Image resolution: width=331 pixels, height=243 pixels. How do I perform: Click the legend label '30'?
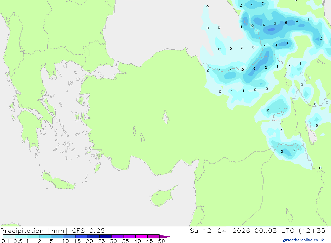113,241
